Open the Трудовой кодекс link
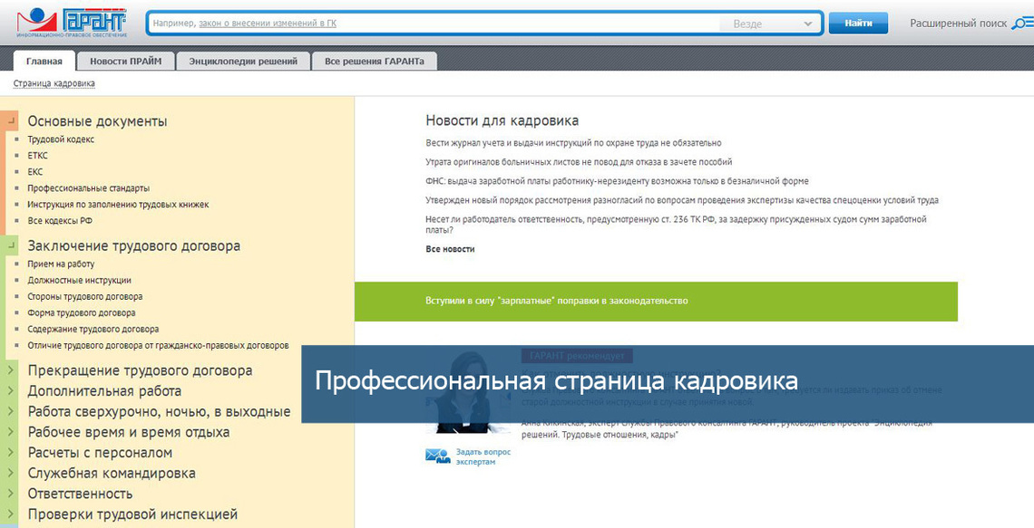This screenshot has height=528, width=1034. [61, 139]
